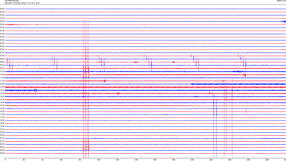Select the 04:00 trace time label
Screen dimensions: 286x161
click(2, 34)
